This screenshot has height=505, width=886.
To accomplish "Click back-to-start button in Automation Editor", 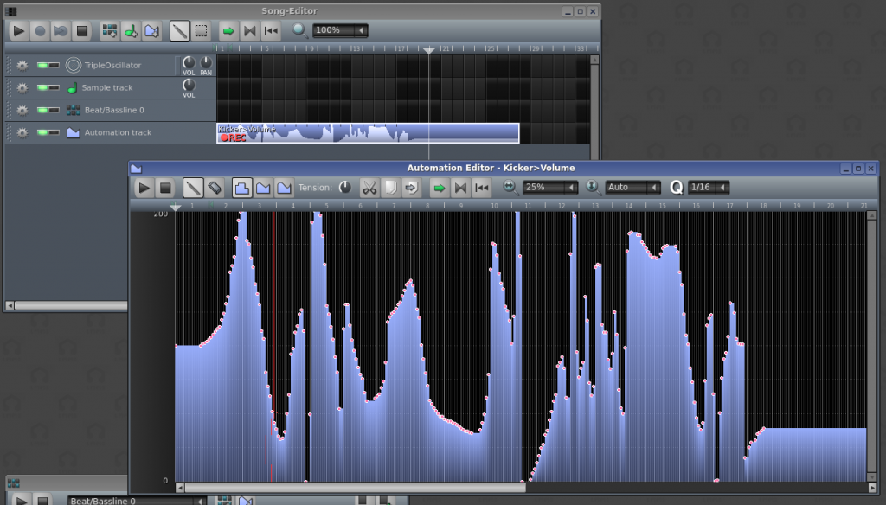I will 481,188.
